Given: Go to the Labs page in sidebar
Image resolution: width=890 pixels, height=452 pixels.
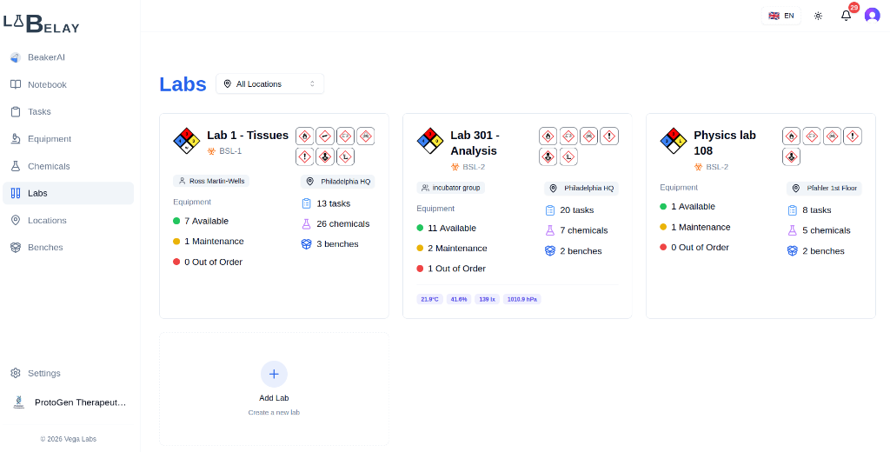Looking at the screenshot, I should tap(68, 193).
